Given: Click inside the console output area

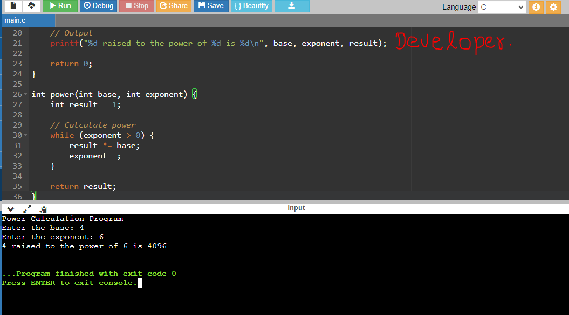Looking at the screenshot, I should coord(270,253).
